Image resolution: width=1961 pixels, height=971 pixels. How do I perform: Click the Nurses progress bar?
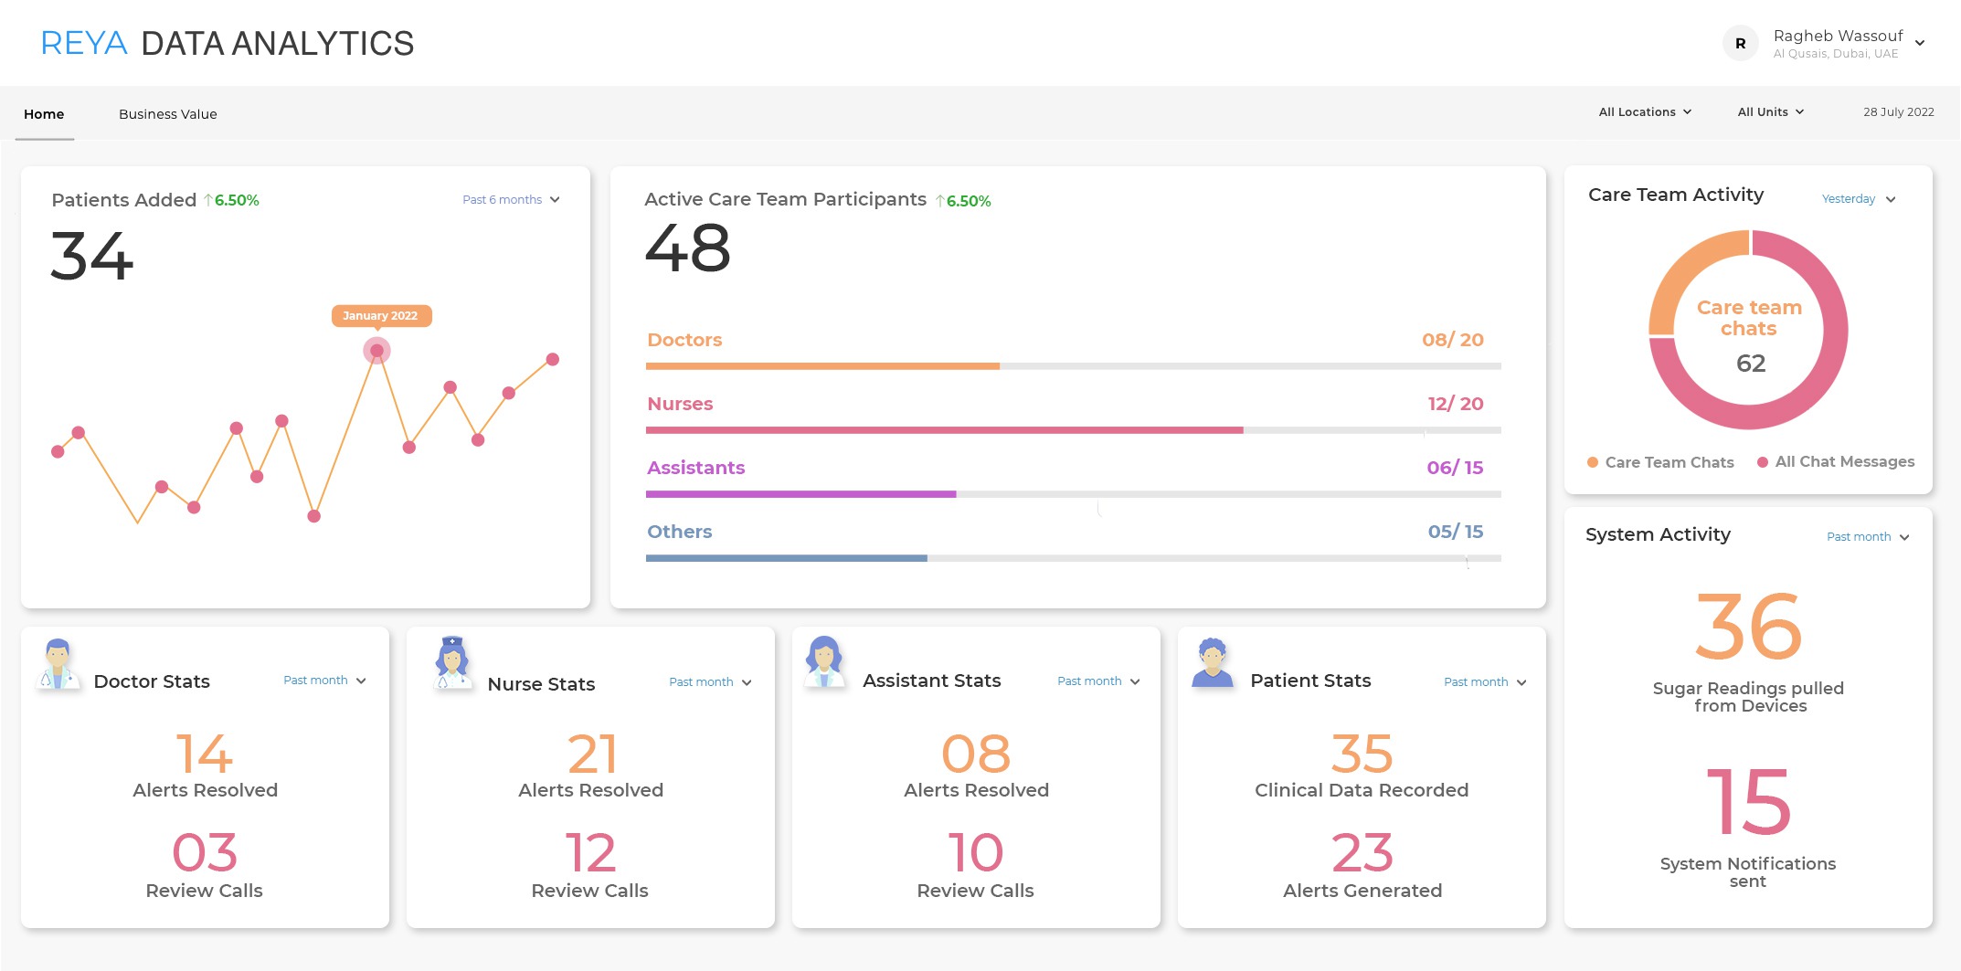click(x=1073, y=430)
